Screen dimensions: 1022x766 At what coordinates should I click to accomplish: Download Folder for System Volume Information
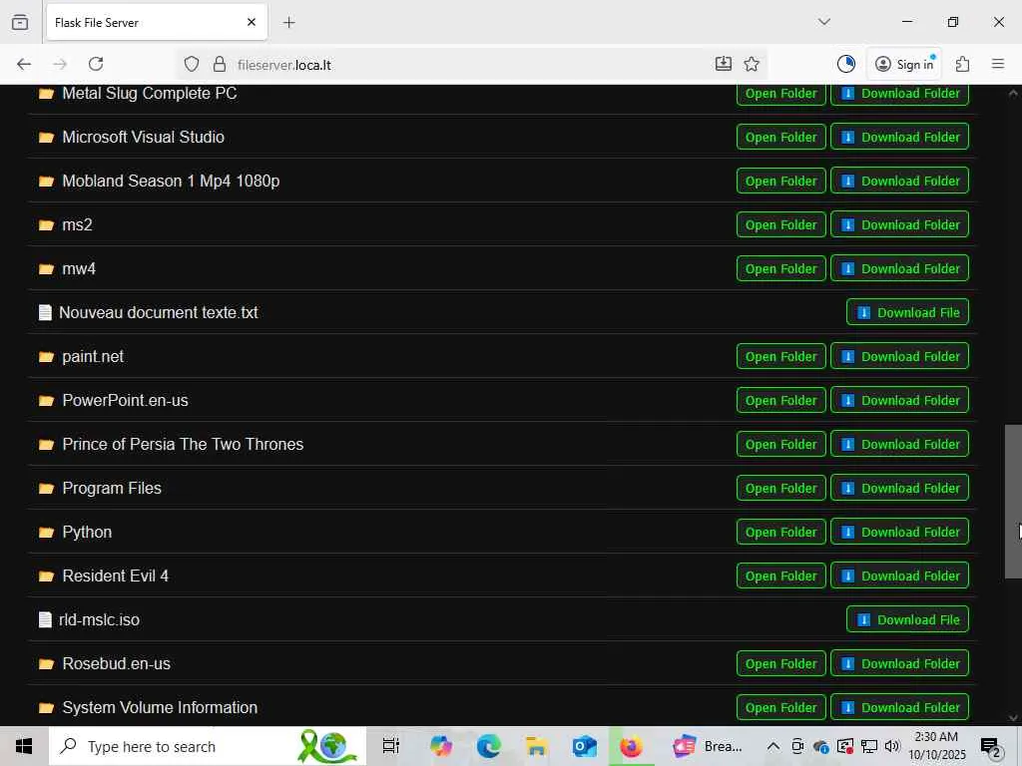point(899,707)
